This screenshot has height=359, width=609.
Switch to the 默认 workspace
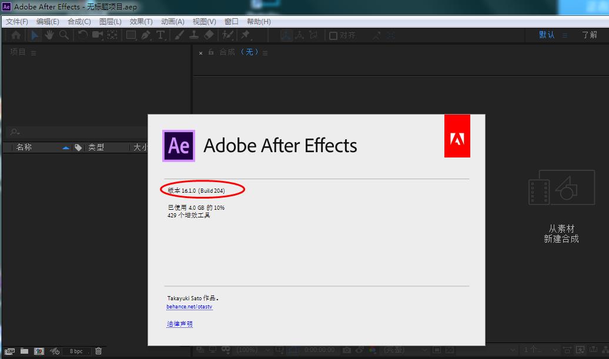[x=547, y=35]
